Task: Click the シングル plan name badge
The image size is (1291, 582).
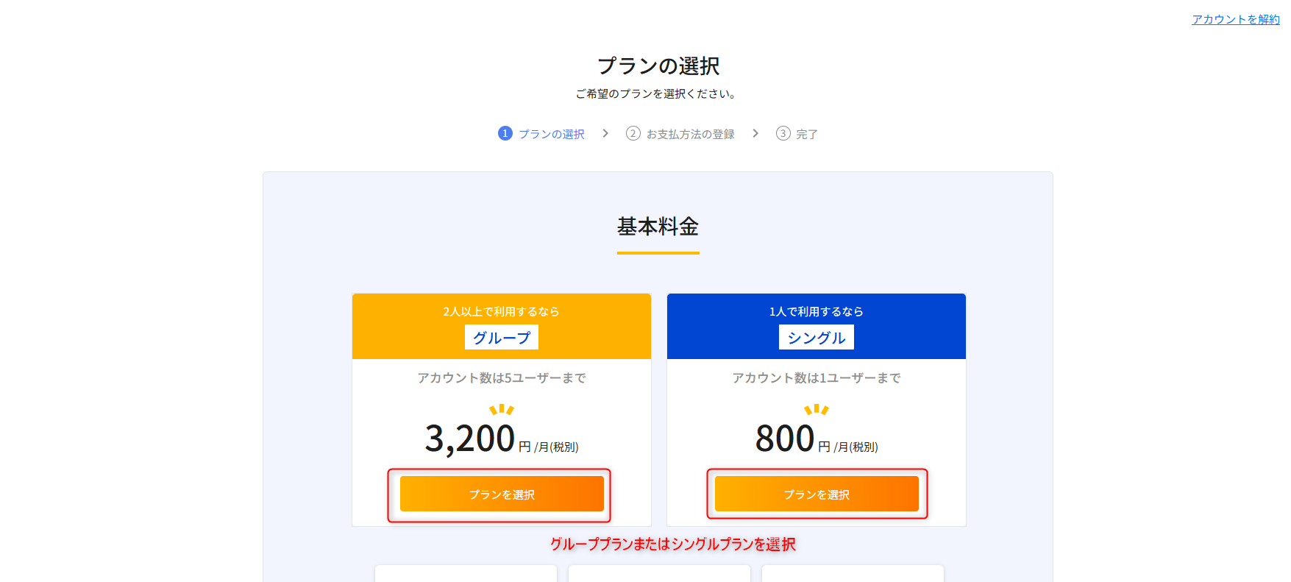Action: point(816,338)
